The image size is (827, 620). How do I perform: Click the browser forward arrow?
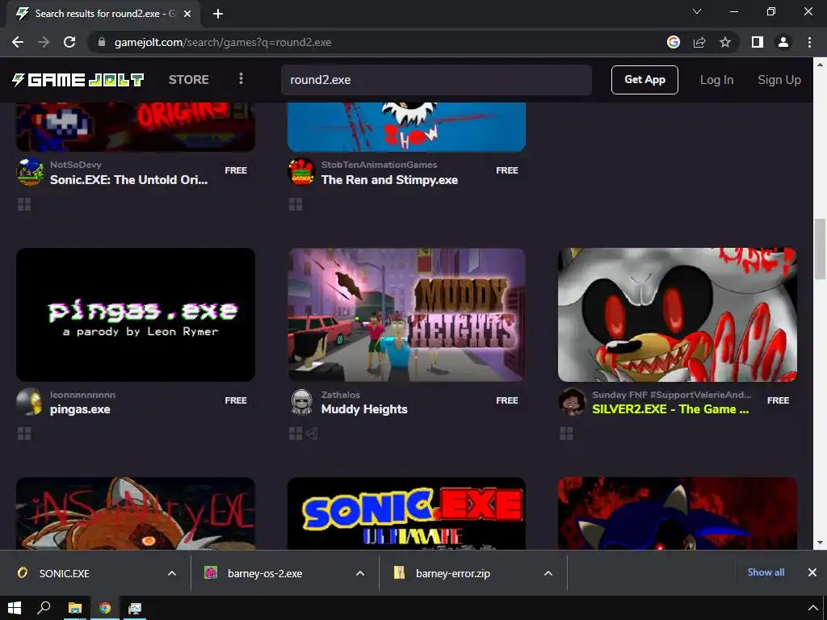point(44,42)
